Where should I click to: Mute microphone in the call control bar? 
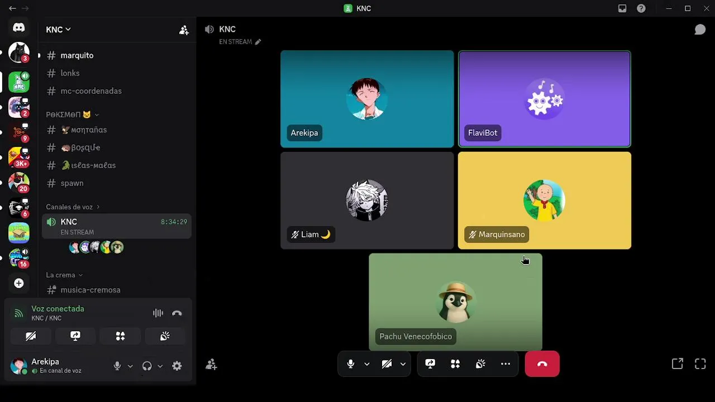350,364
